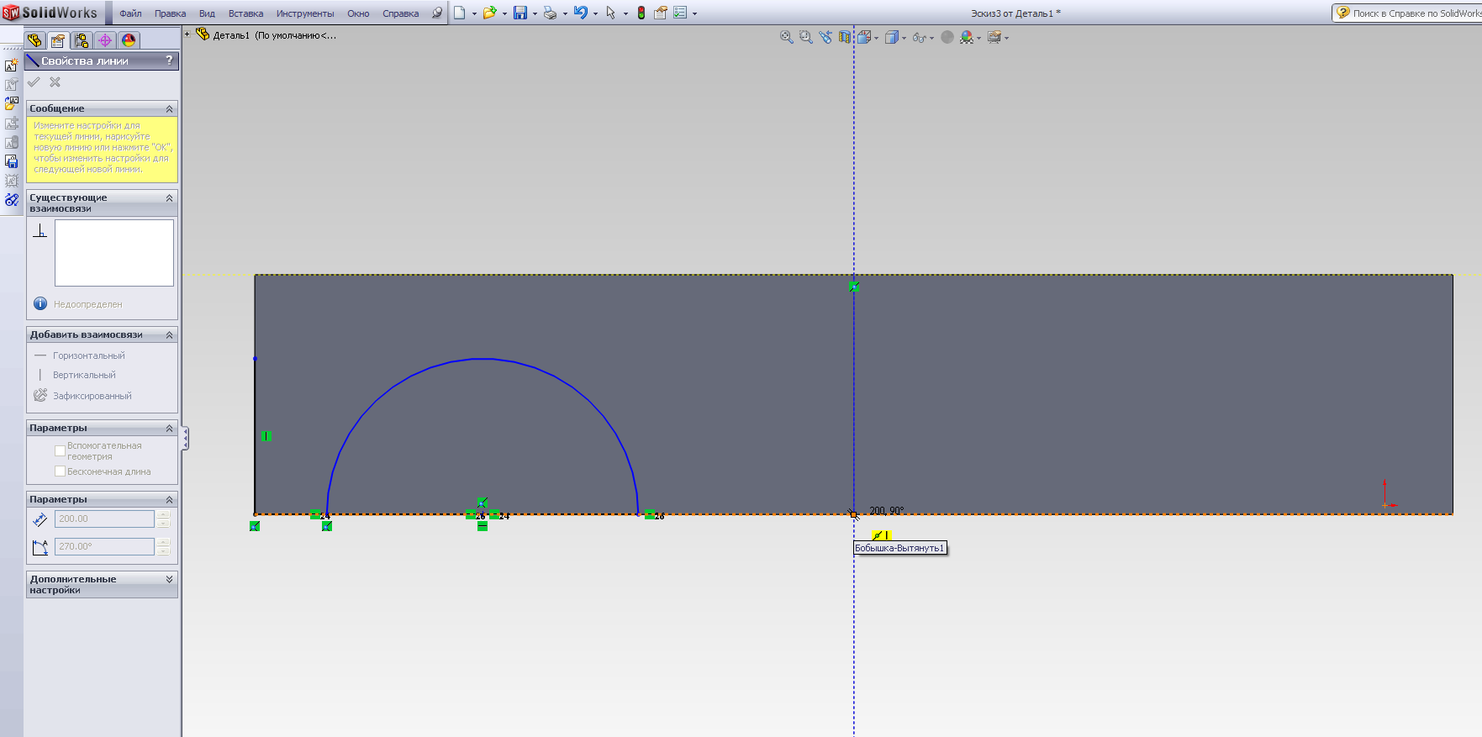Open File Properties icon in toolbar
1482x737 pixels.
click(661, 13)
